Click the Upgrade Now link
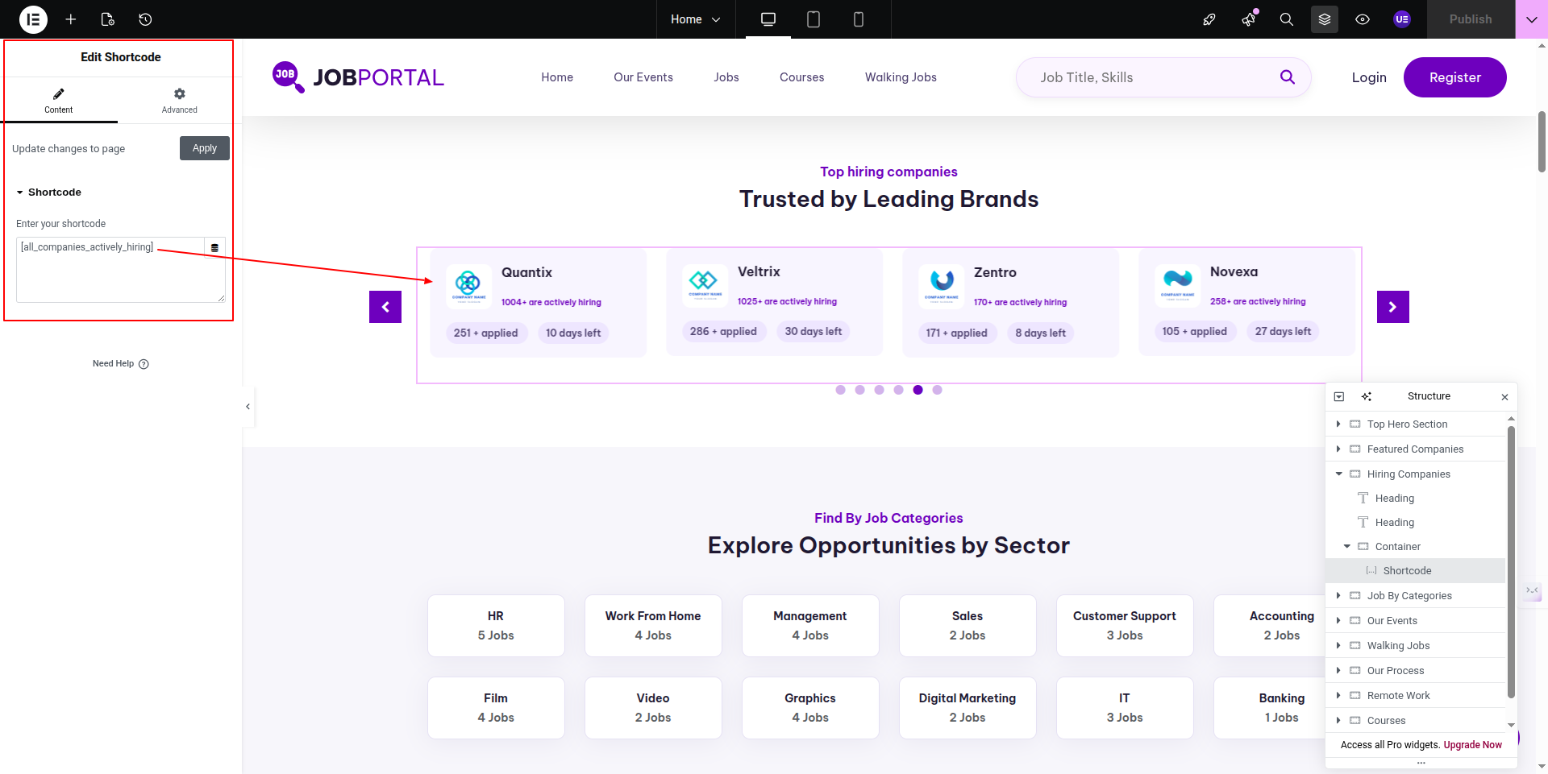Viewport: 1548px width, 774px height. (x=1472, y=745)
